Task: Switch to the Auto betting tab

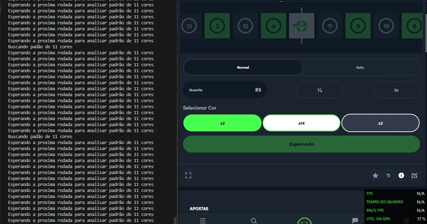Action: pos(360,67)
